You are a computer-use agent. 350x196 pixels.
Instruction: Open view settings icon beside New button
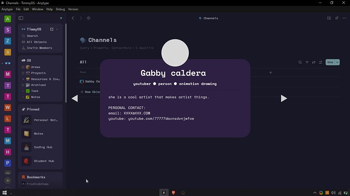[321, 62]
